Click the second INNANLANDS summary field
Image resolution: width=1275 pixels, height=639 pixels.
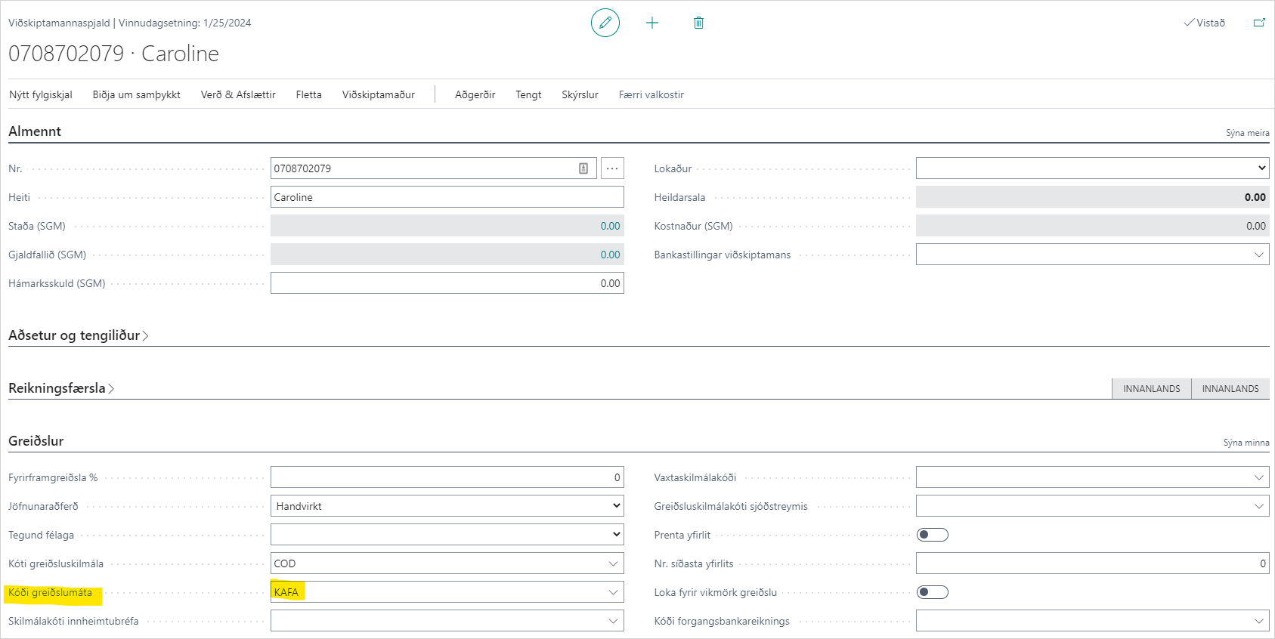tap(1230, 388)
